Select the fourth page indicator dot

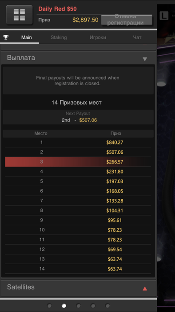coord(93,306)
